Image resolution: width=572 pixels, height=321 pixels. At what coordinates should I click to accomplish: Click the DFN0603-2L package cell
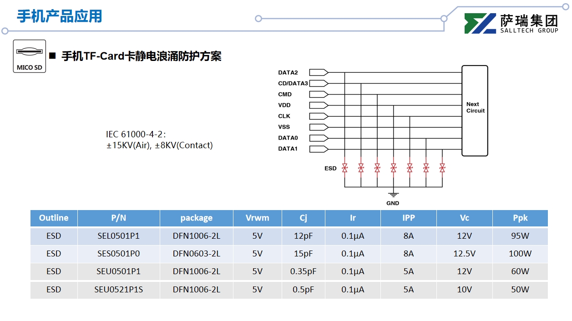tap(196, 254)
